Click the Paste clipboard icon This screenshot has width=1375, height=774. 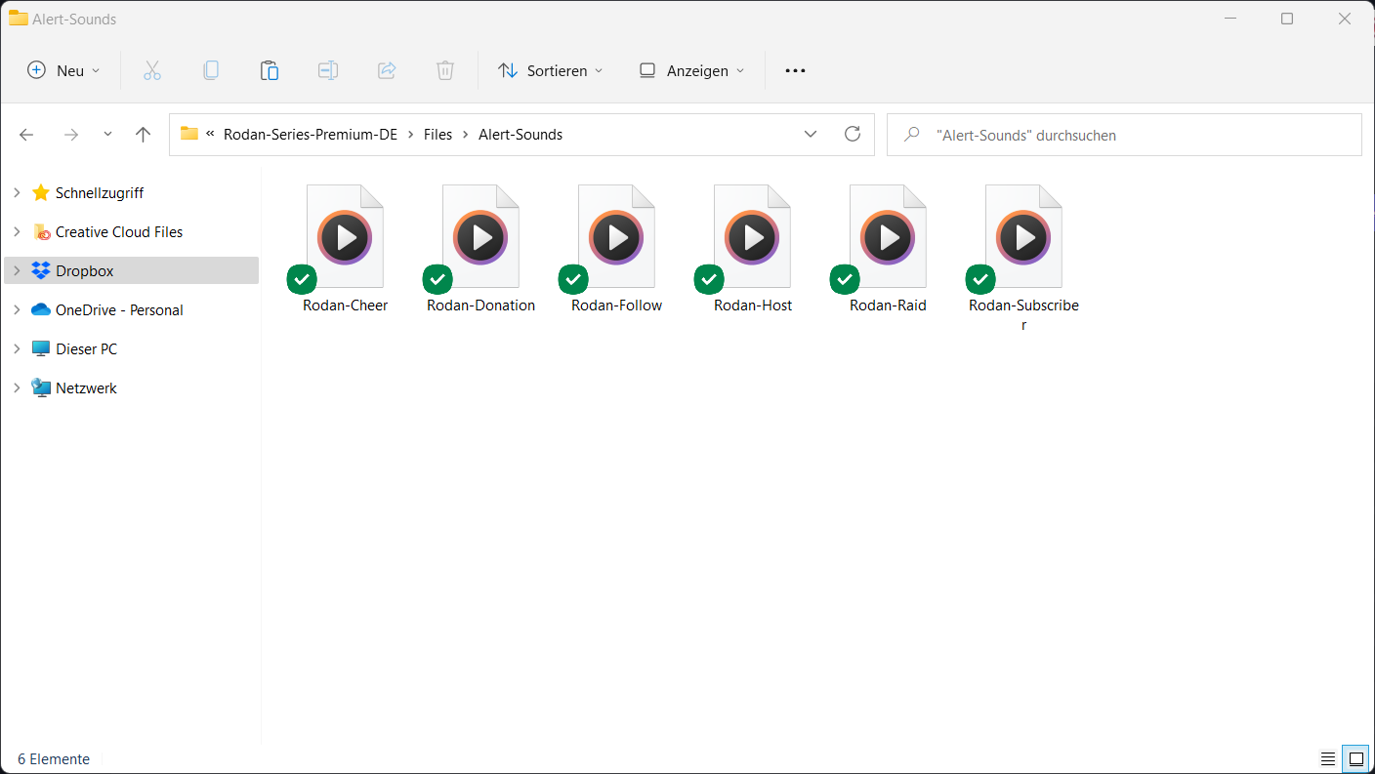[269, 70]
